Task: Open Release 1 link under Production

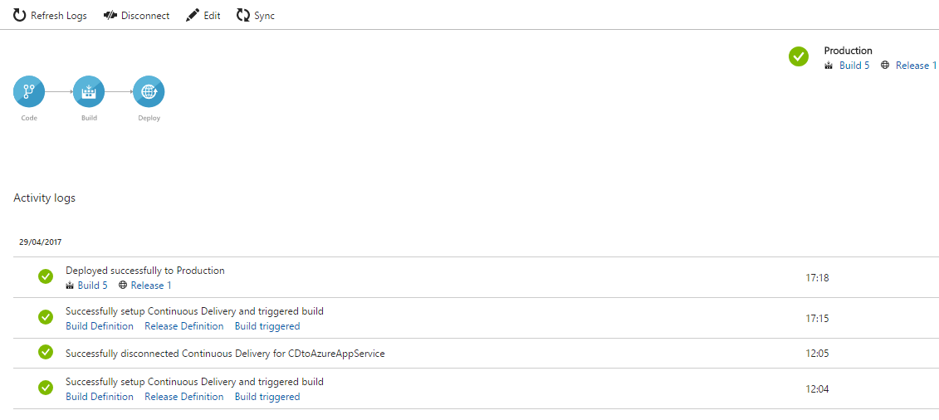Action: (x=916, y=66)
